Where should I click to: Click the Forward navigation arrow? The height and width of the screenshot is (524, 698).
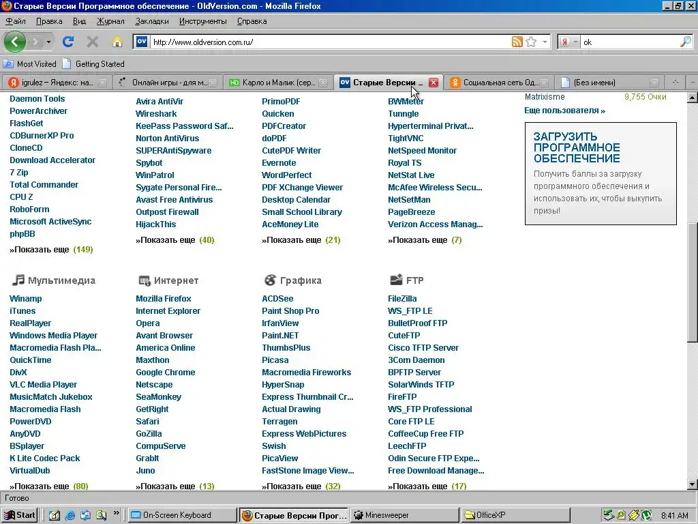pyautogui.click(x=35, y=42)
